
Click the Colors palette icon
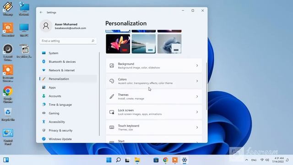click(112, 81)
